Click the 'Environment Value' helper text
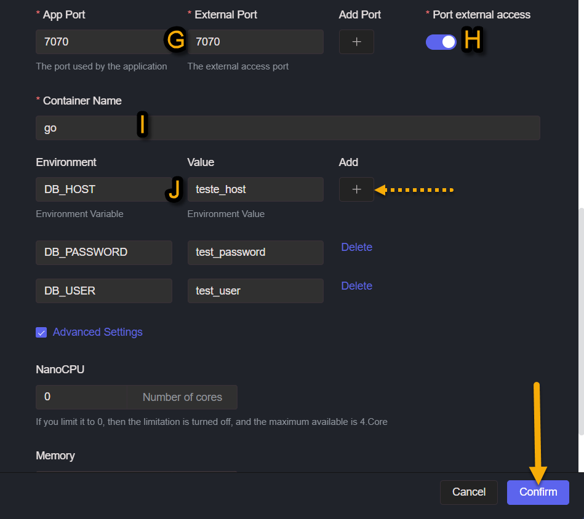 tap(226, 214)
